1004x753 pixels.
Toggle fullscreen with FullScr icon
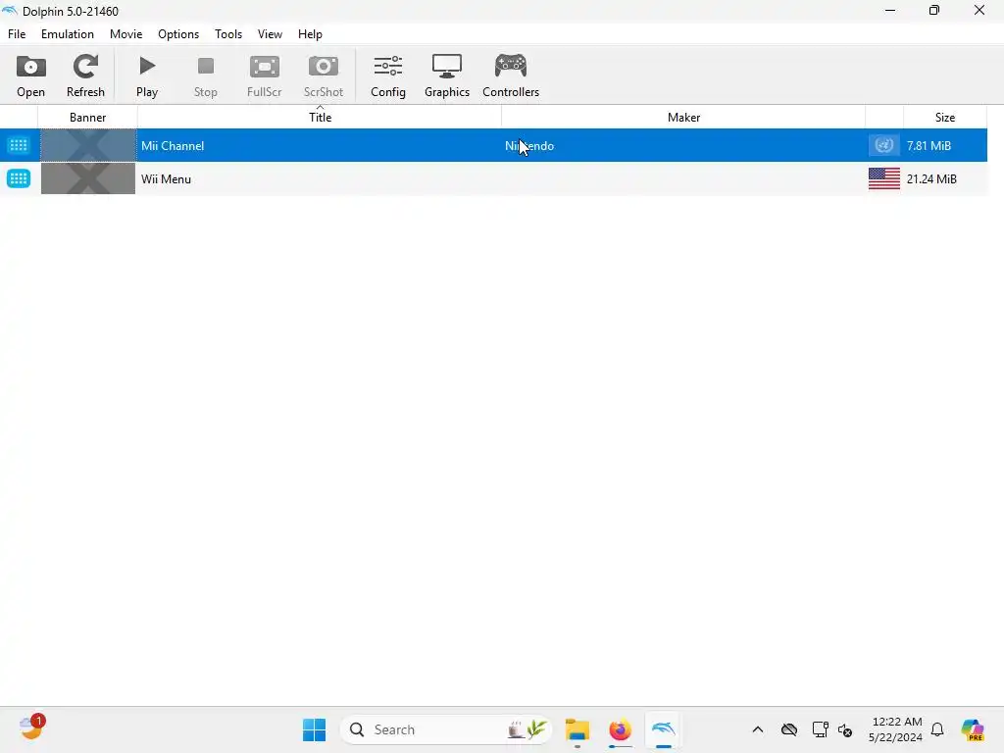tap(265, 67)
